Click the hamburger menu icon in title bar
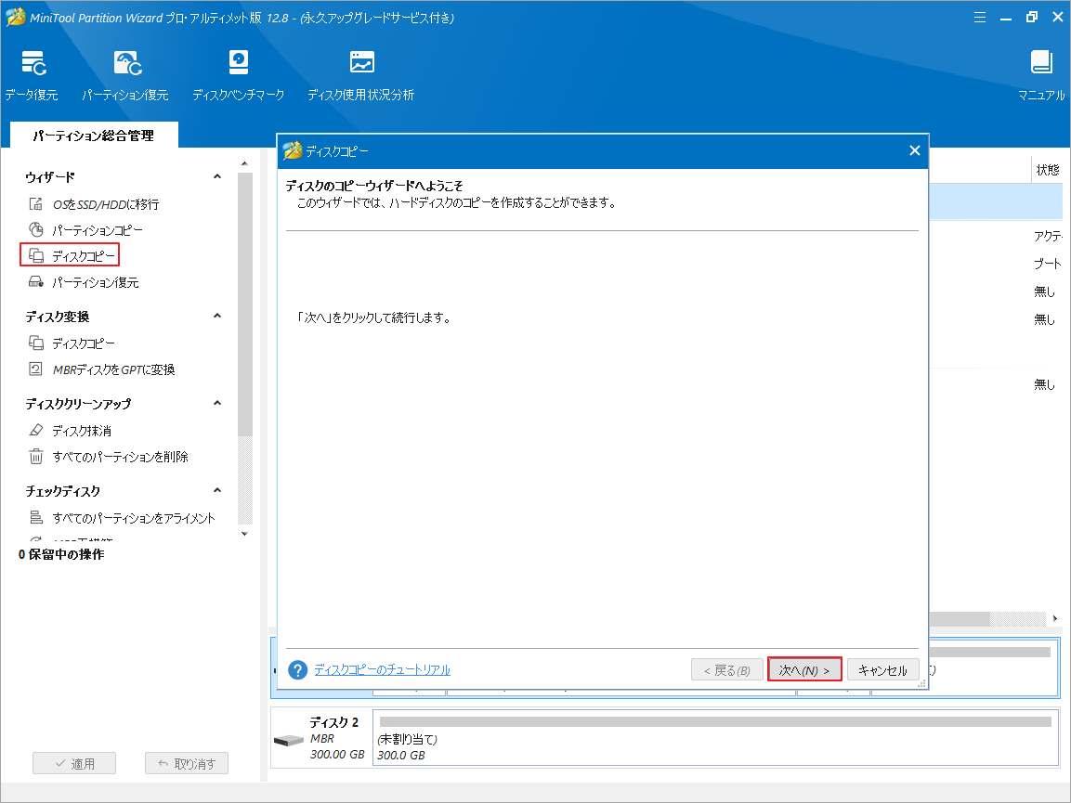Viewport: 1071px width, 803px height. tap(979, 18)
